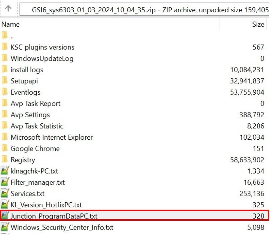Screen dimensions: 270x246
Task: Click the size value 325
Action: pos(258,205)
